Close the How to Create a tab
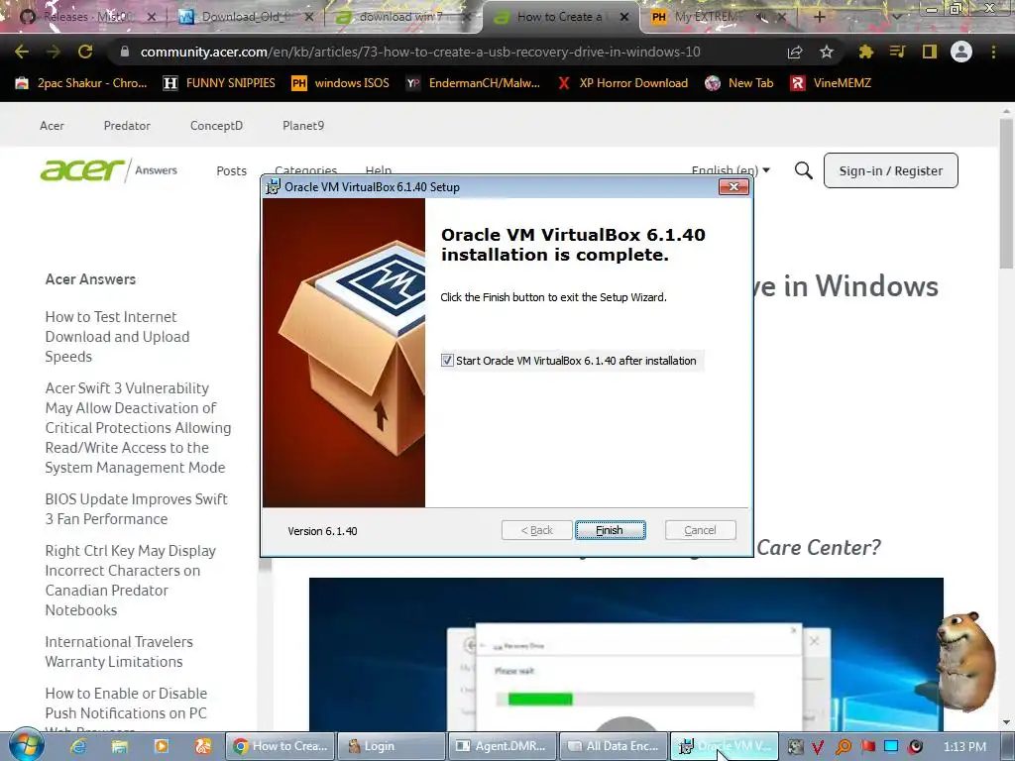This screenshot has height=761, width=1015. click(x=624, y=17)
